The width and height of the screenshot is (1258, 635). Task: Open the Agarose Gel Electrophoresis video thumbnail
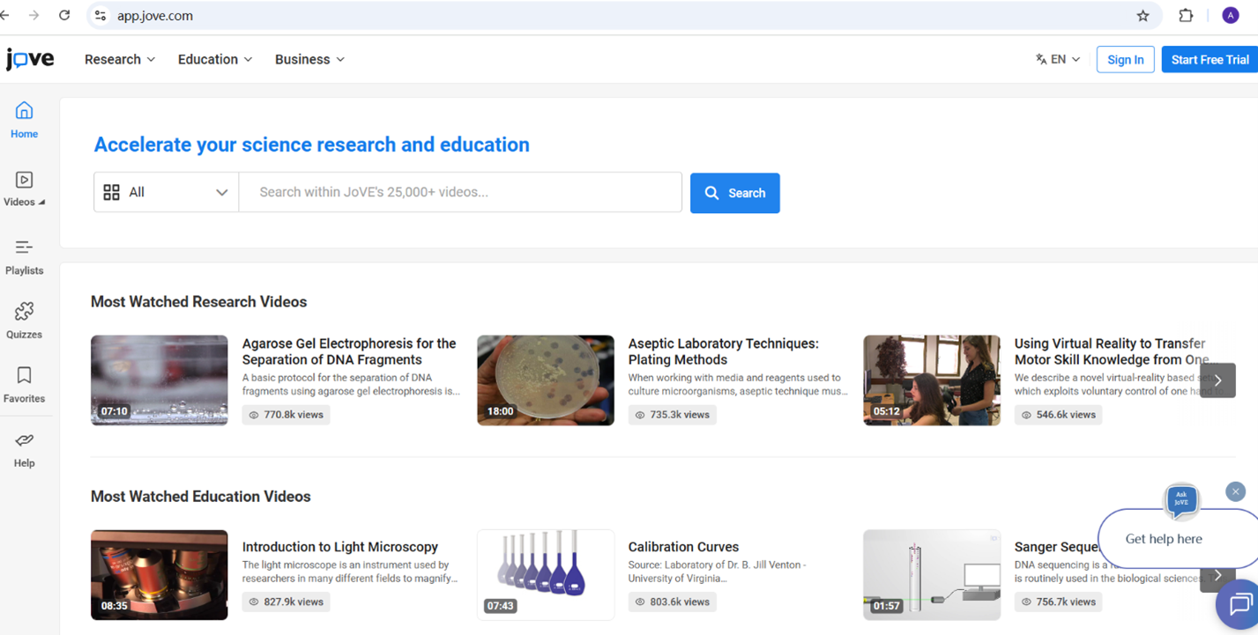[160, 380]
